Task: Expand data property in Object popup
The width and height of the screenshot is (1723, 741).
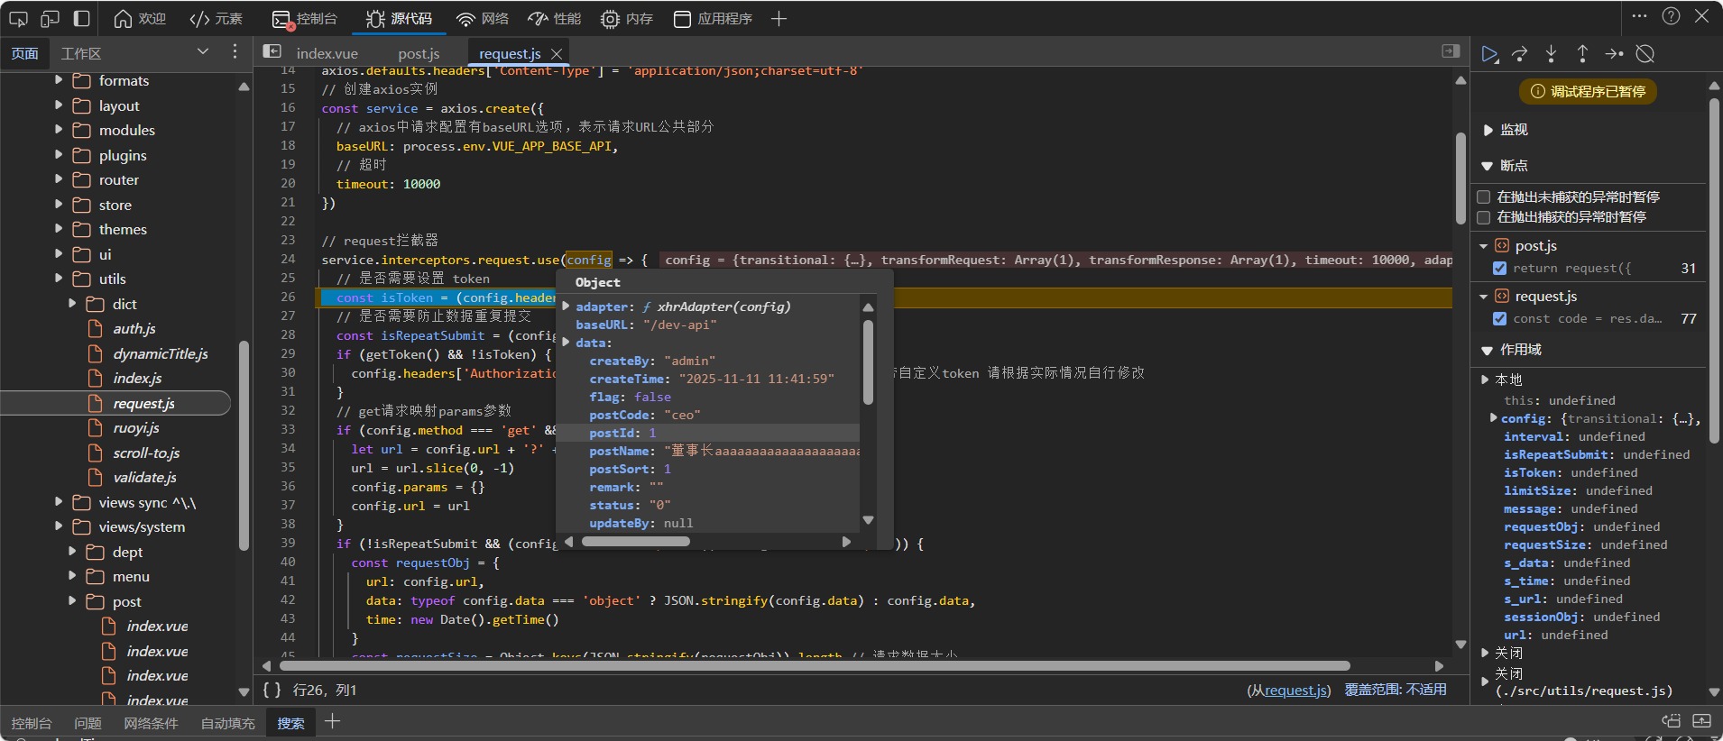Action: pyautogui.click(x=567, y=343)
